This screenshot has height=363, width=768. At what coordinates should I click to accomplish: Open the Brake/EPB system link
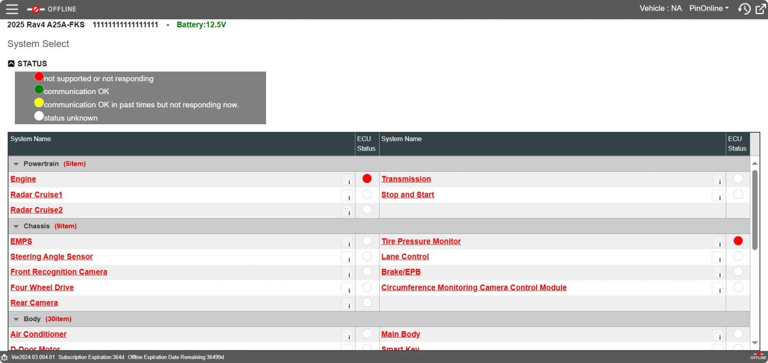tap(401, 272)
